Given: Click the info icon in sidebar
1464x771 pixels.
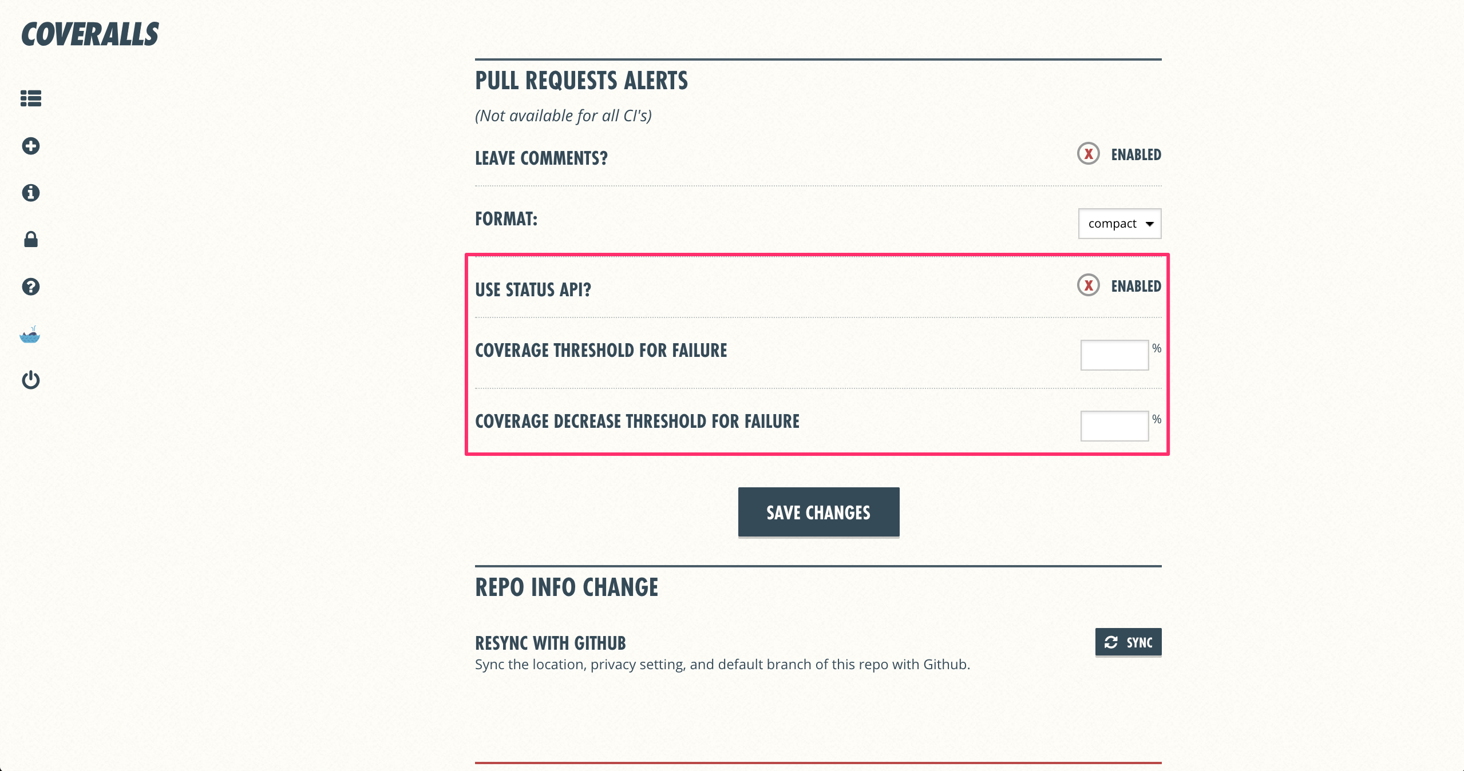Looking at the screenshot, I should (x=29, y=193).
